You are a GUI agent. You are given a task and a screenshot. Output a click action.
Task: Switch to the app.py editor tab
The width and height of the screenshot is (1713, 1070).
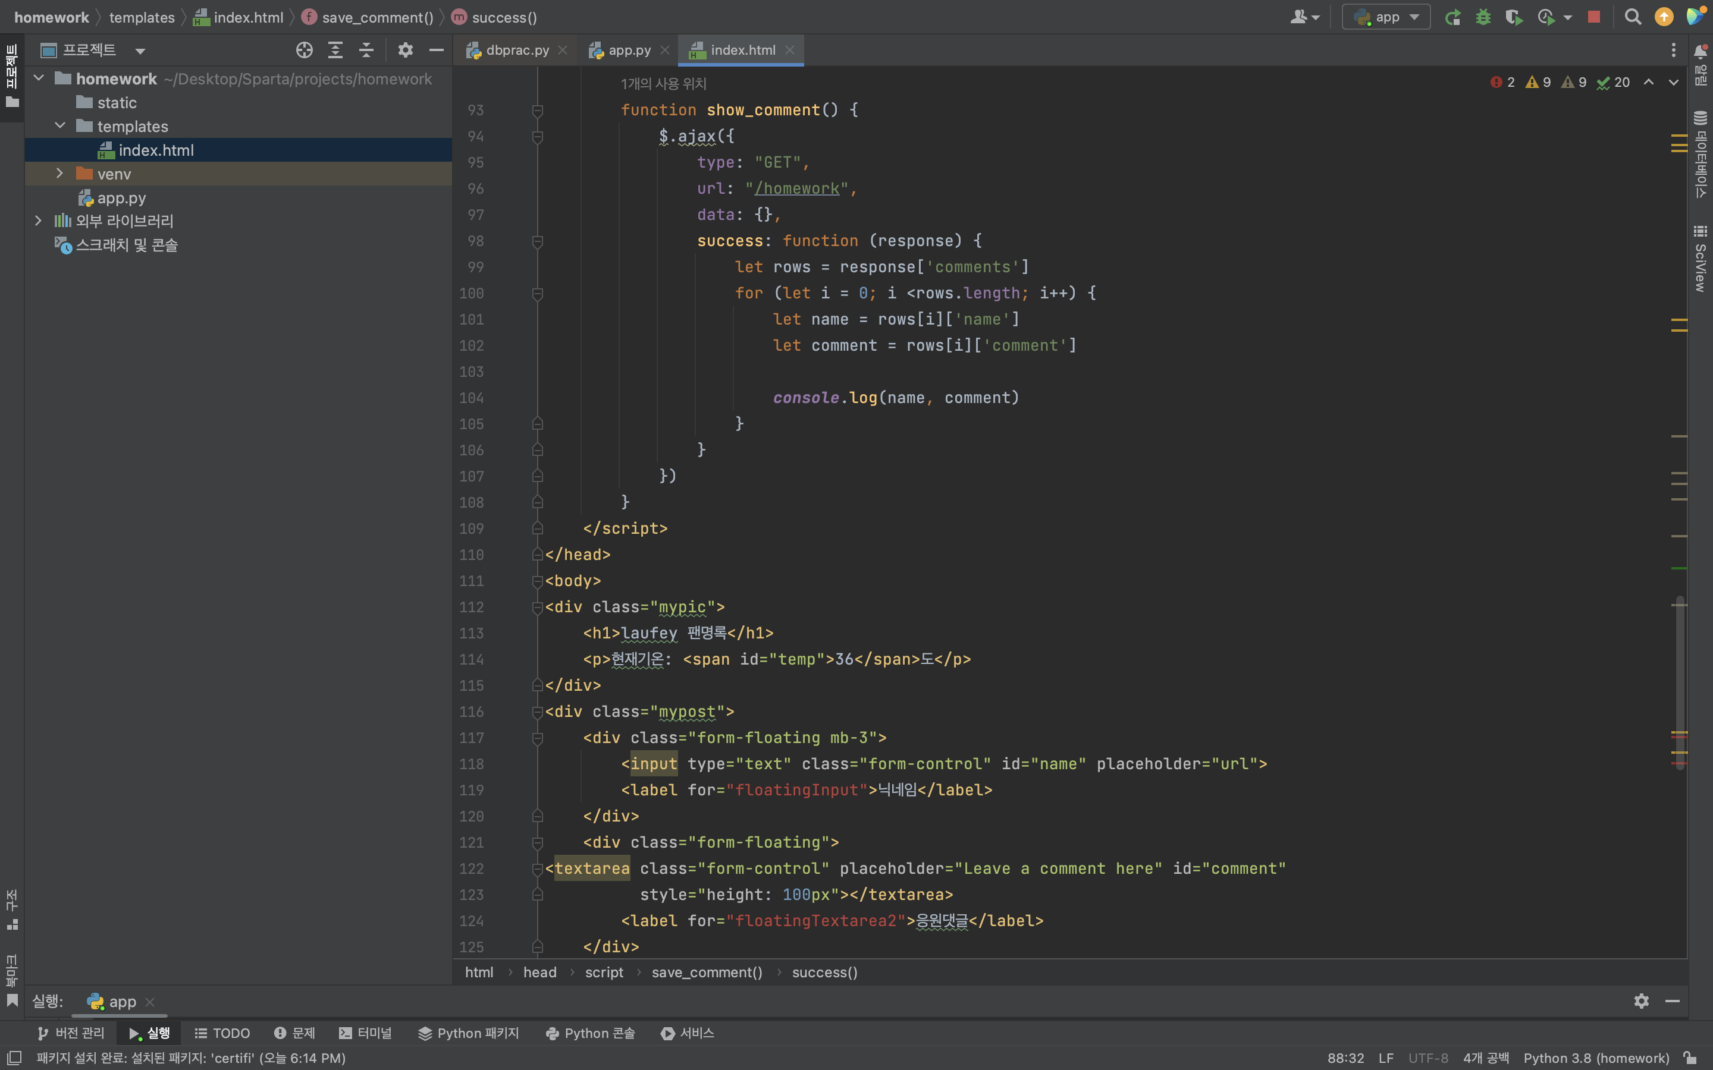(629, 51)
